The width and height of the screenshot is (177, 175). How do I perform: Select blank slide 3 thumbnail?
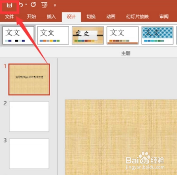[29, 153]
